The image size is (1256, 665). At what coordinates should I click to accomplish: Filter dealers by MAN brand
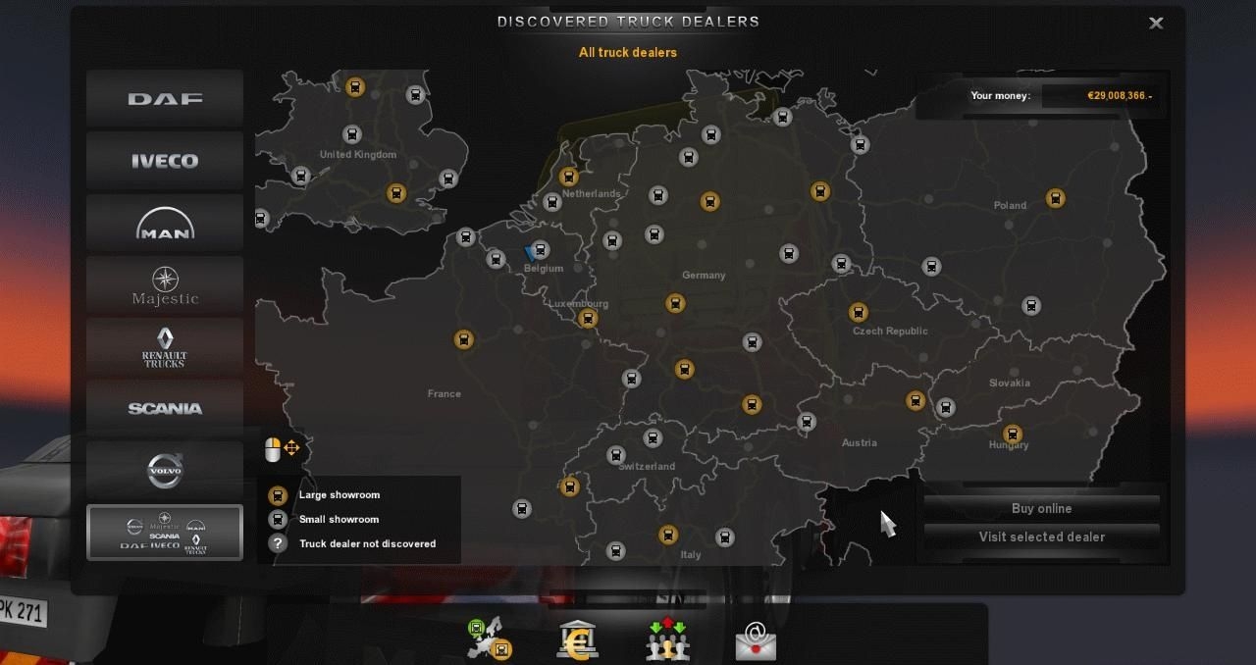pos(165,222)
